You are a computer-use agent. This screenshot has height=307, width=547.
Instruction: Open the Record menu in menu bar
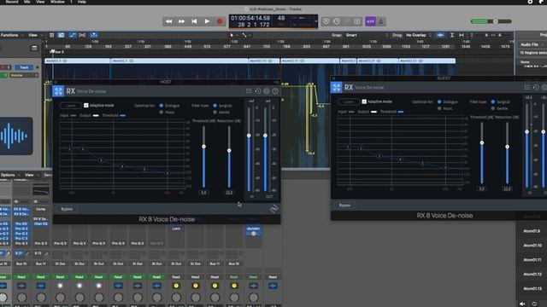(12, 2)
